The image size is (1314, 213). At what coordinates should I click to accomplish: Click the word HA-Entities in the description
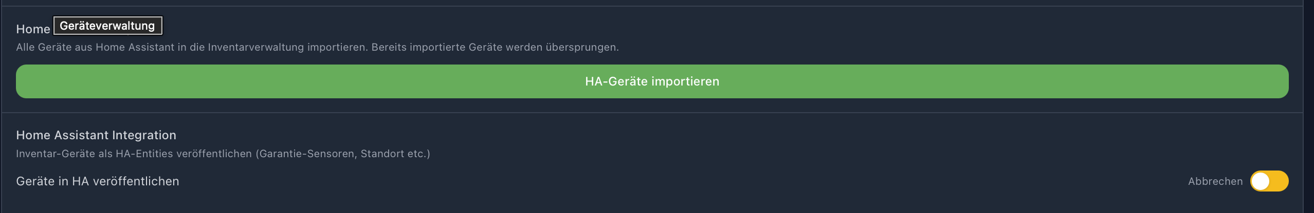(144, 154)
